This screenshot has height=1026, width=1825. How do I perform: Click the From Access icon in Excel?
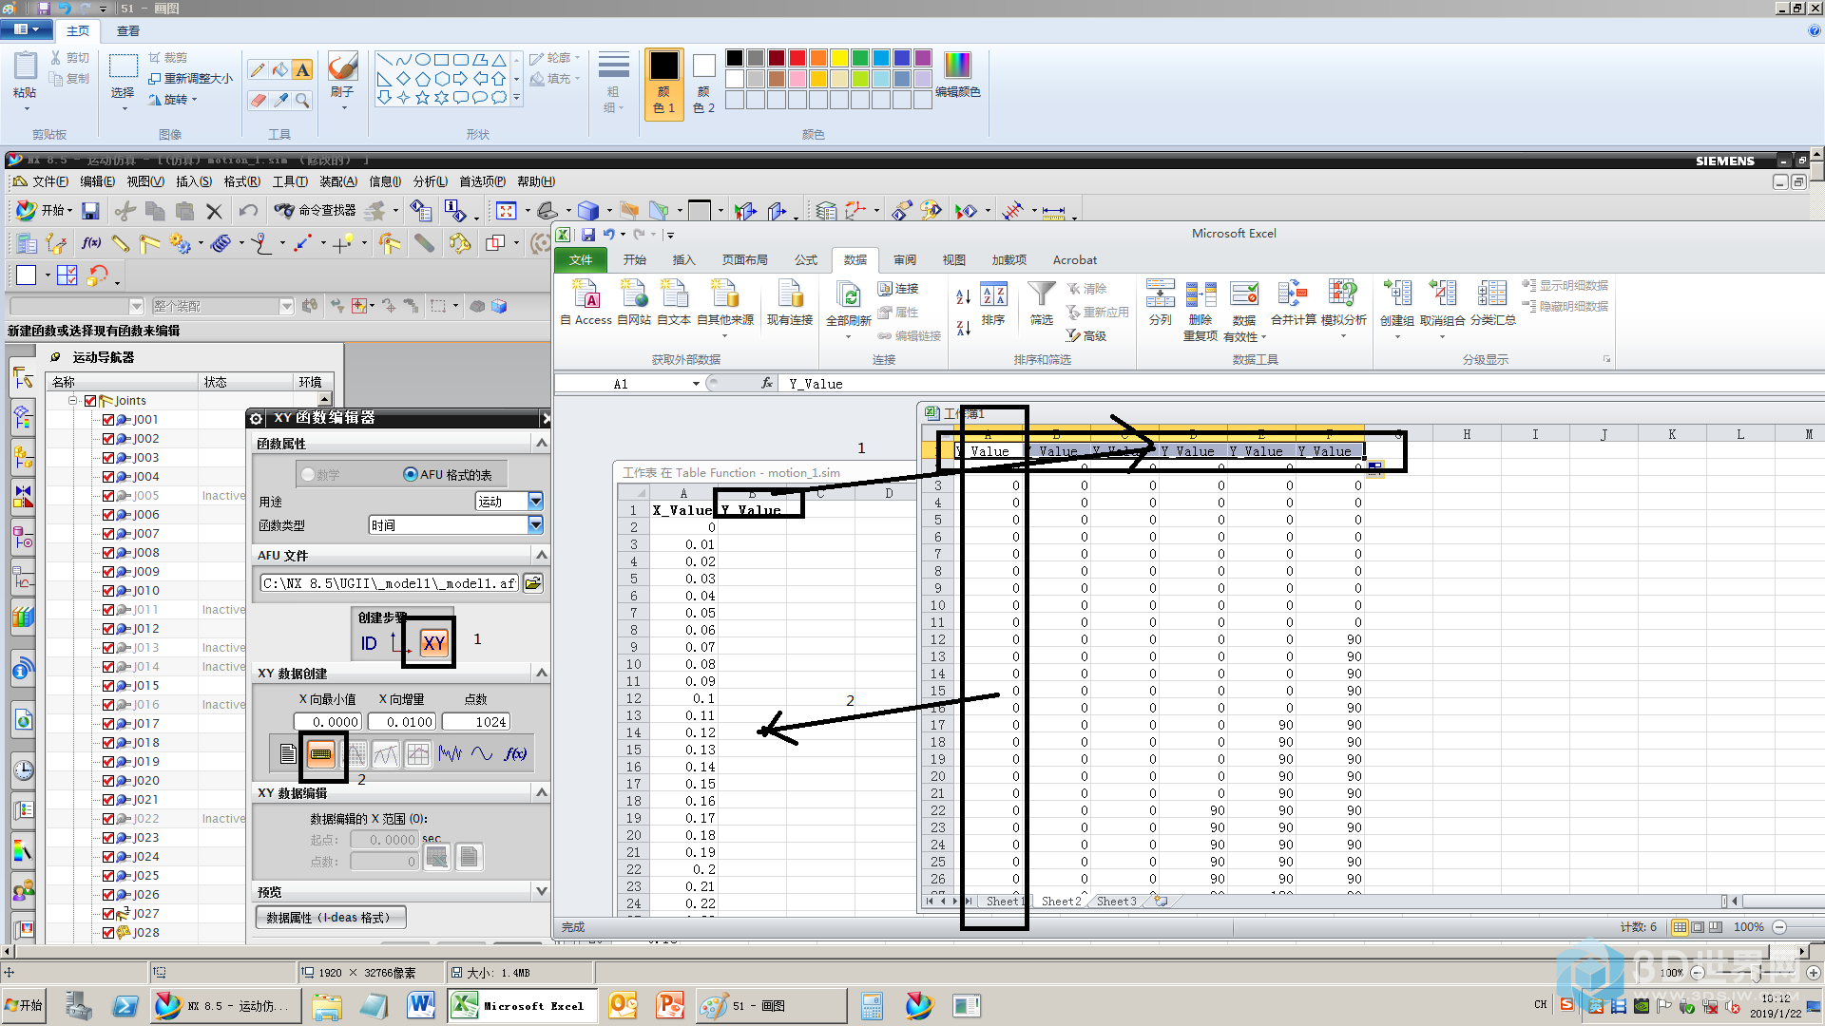tap(586, 294)
